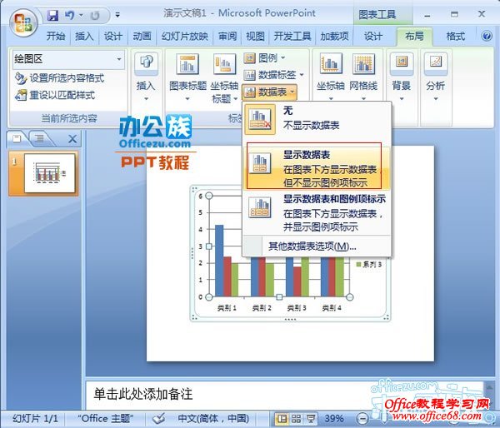Image resolution: width=500 pixels, height=428 pixels.
Task: Click 设置所选内容格式 button
Action: pos(60,78)
